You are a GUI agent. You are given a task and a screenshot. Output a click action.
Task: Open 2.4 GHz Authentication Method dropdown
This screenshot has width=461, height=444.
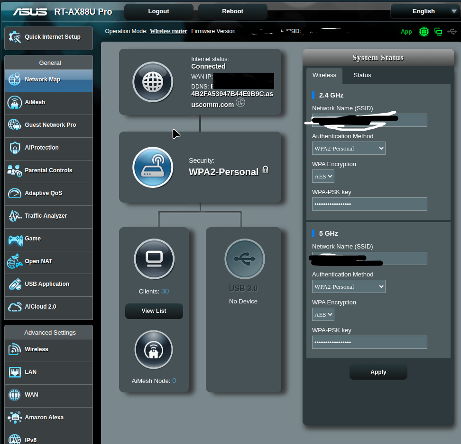click(349, 149)
